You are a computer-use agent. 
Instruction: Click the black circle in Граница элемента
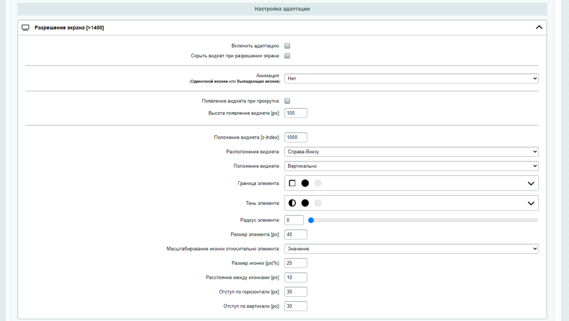(305, 183)
